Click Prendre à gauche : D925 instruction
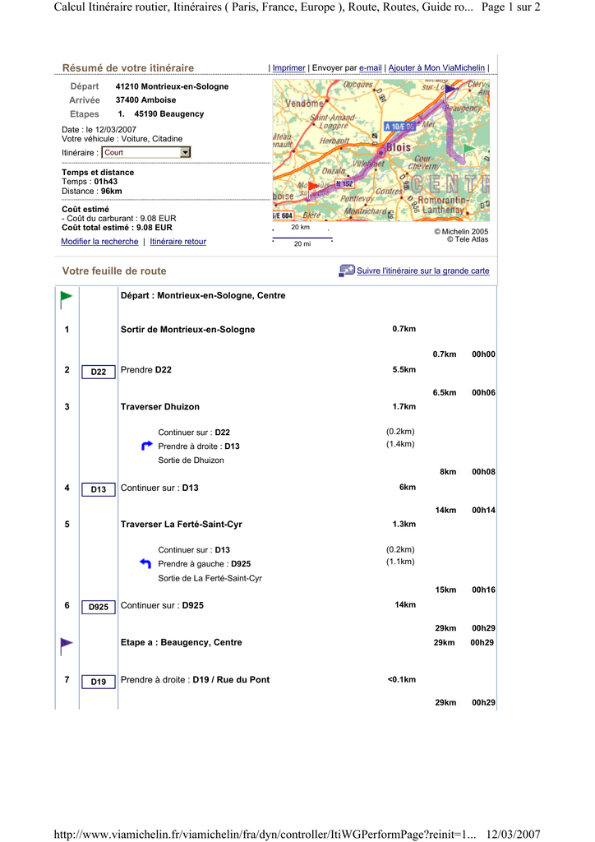 pos(205,564)
